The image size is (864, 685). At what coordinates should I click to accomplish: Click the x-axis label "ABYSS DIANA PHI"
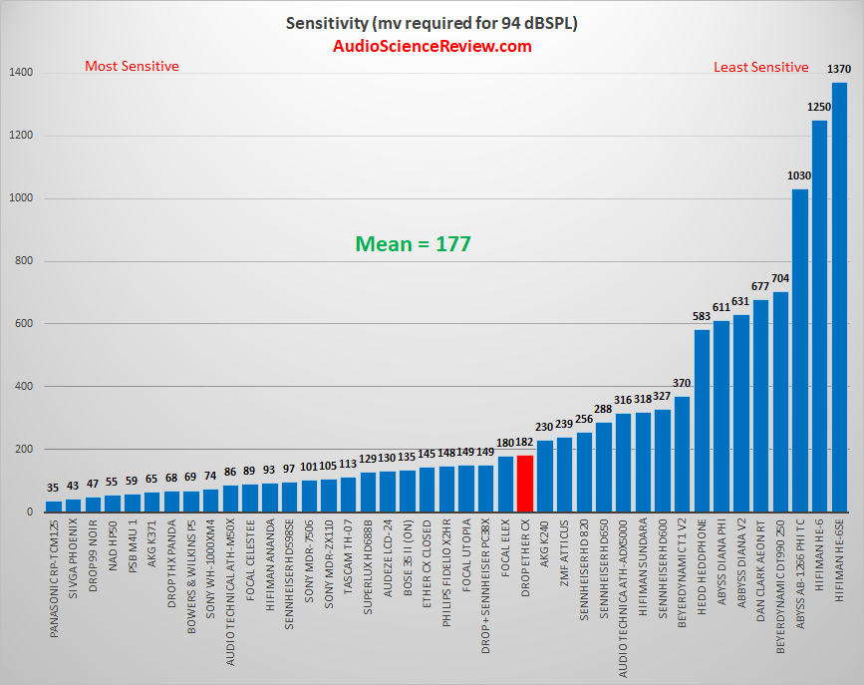pos(721,562)
